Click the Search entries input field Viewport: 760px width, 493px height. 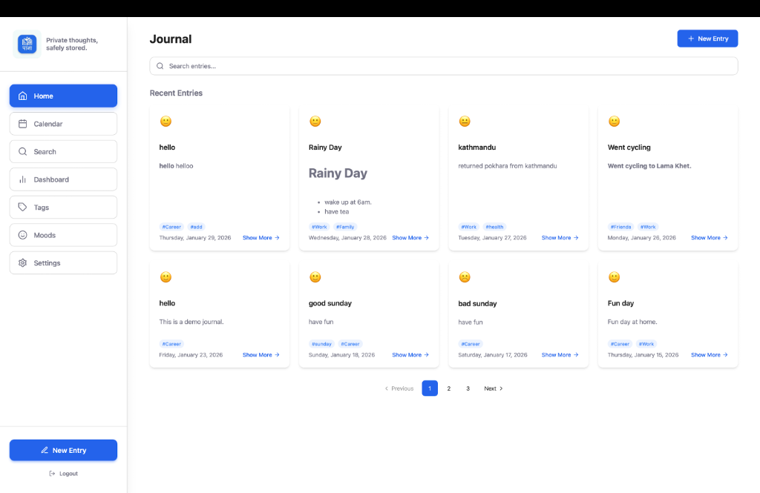443,66
